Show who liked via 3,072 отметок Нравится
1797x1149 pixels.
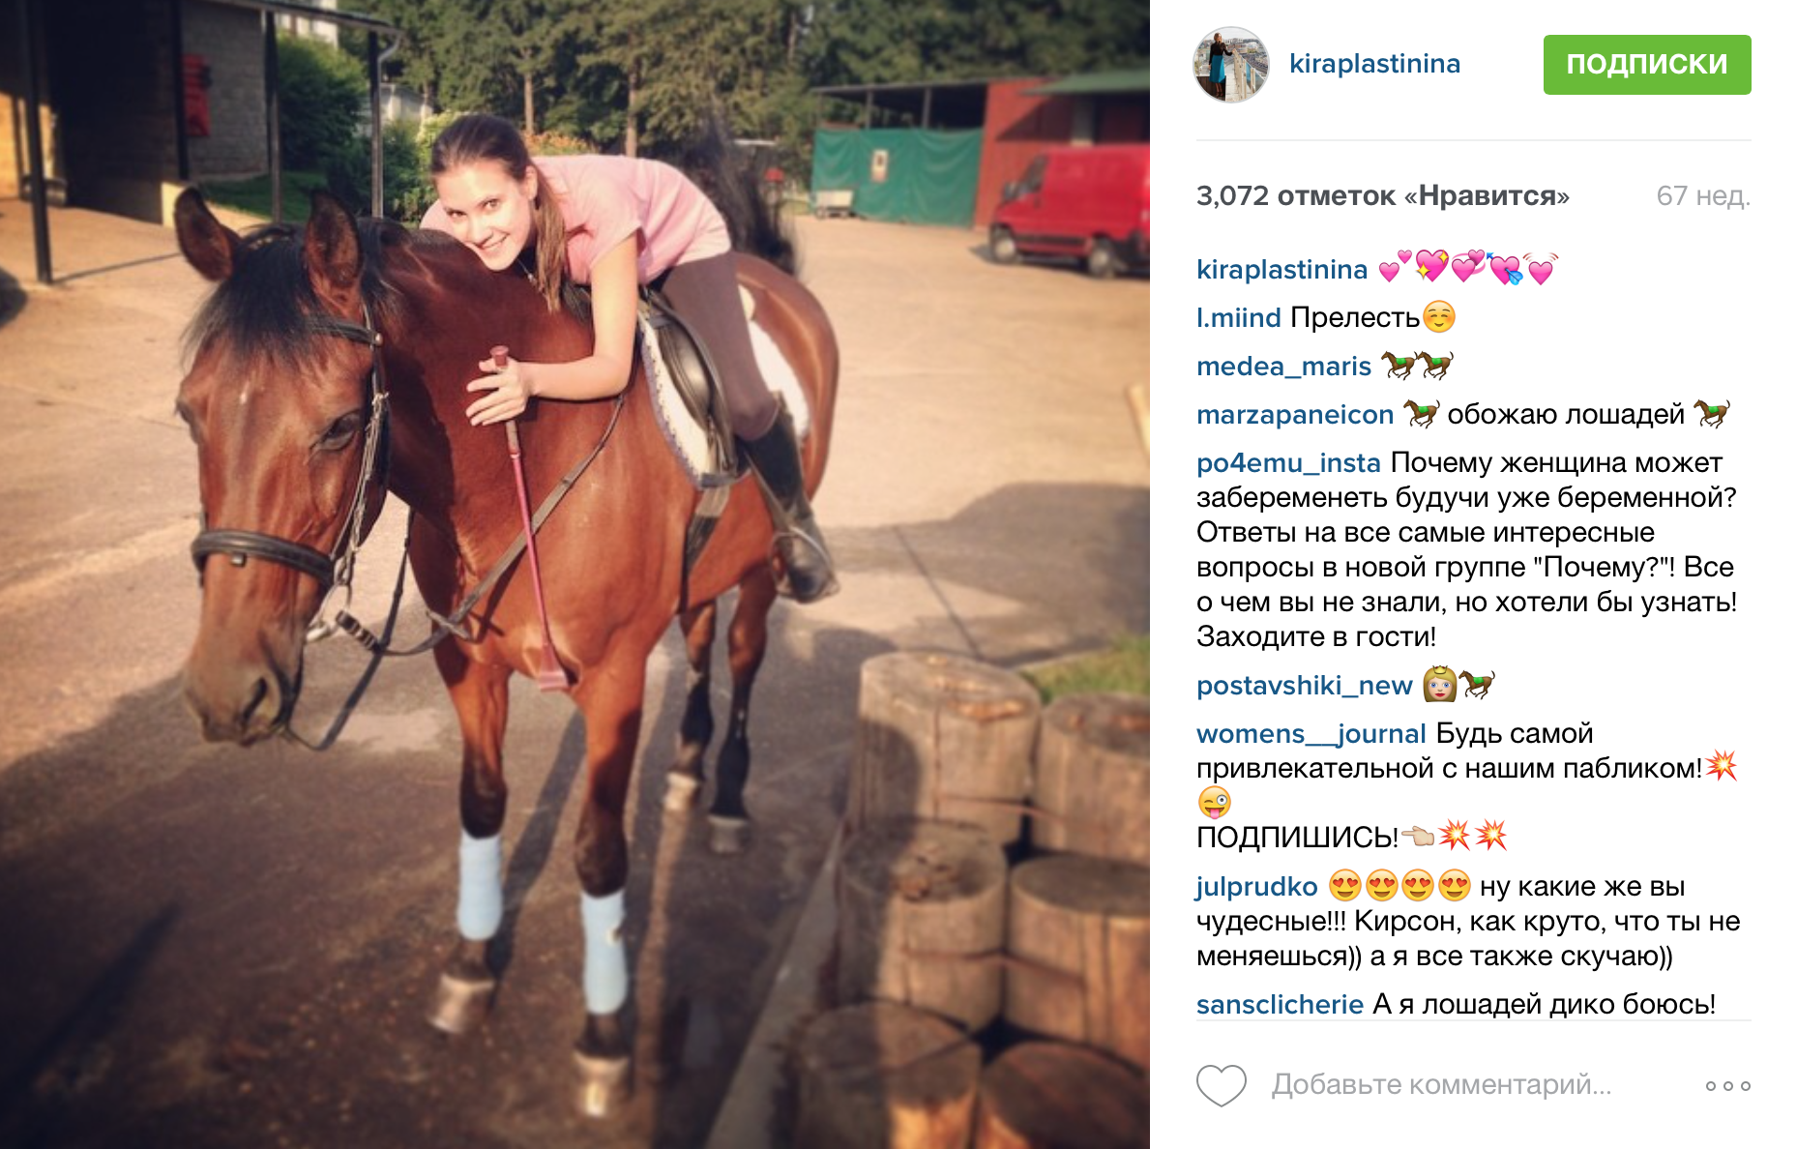(1382, 195)
